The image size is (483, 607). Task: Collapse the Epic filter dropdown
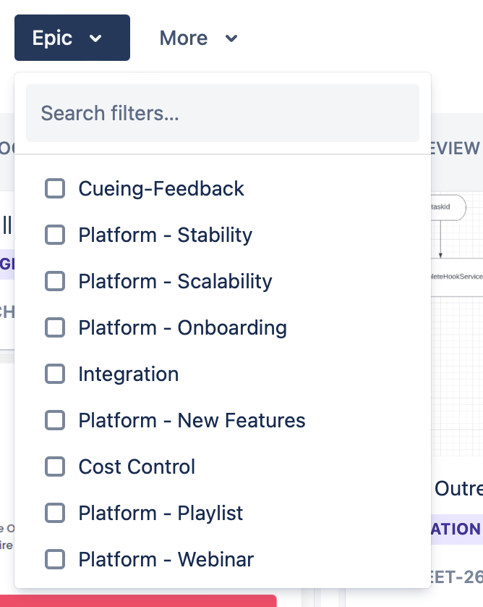click(x=72, y=38)
